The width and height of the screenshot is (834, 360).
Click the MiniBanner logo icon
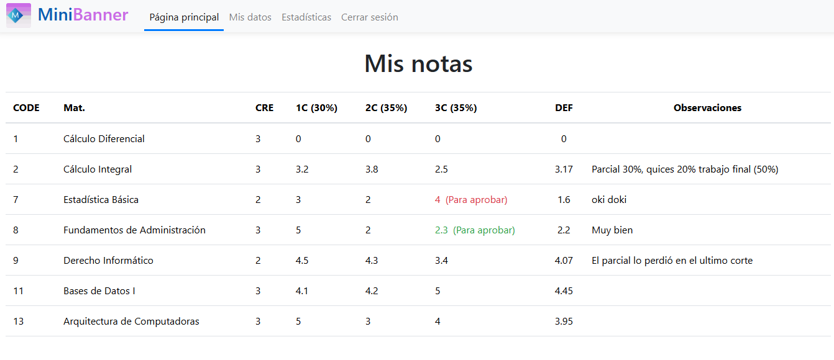tap(19, 16)
